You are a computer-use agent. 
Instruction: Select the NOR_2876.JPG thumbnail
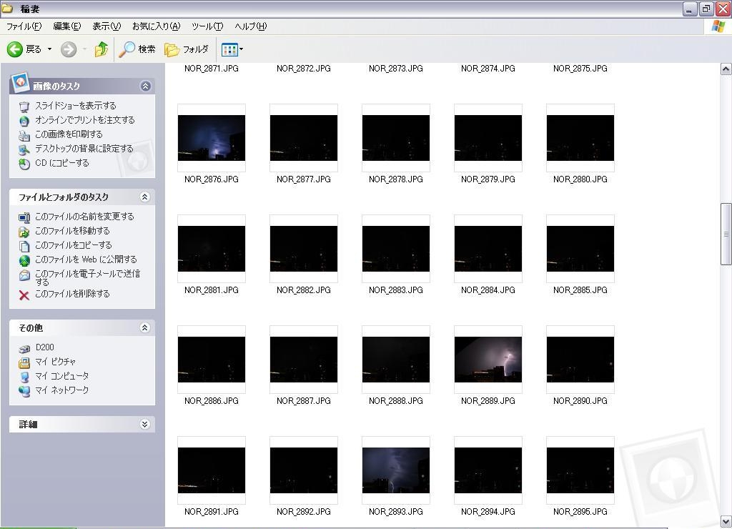(212, 138)
